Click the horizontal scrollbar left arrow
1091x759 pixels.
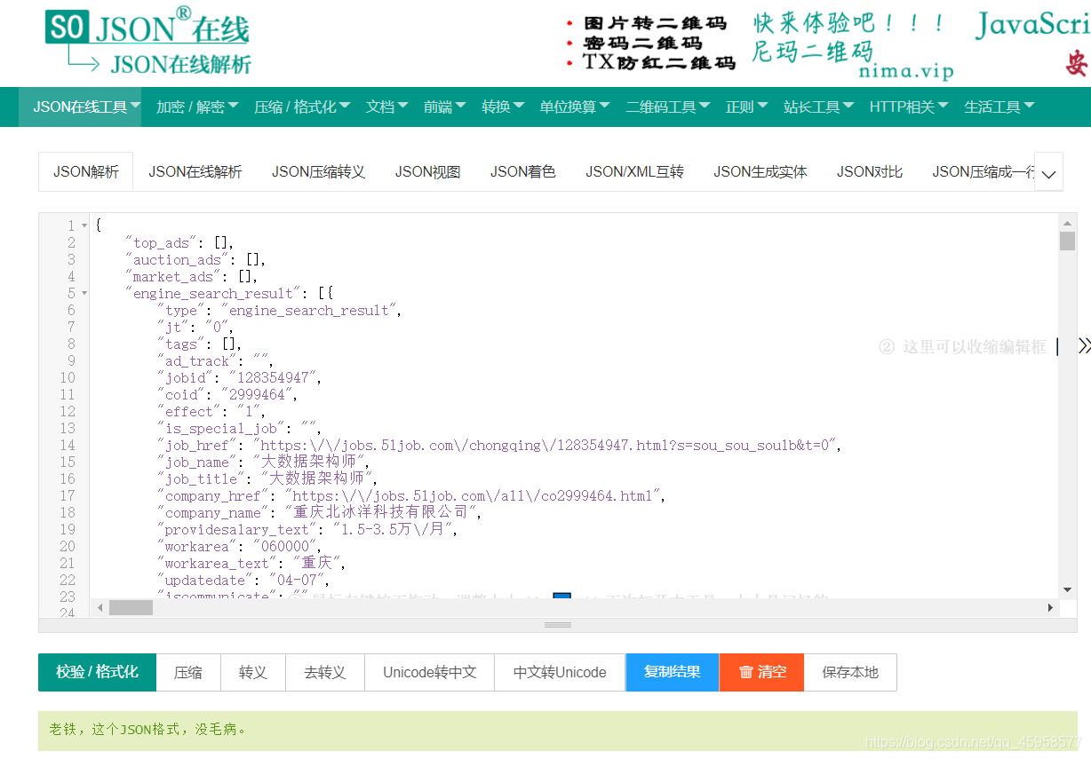click(100, 608)
